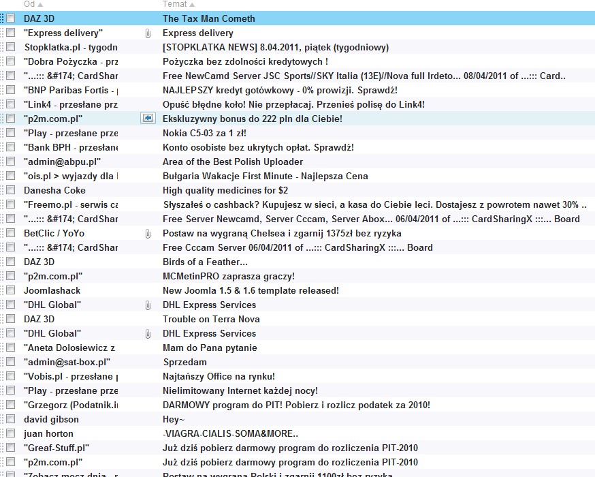Image resolution: width=595 pixels, height=477 pixels.
Task: Open Postaw na wygraną Chelsea message
Action: tap(282, 233)
